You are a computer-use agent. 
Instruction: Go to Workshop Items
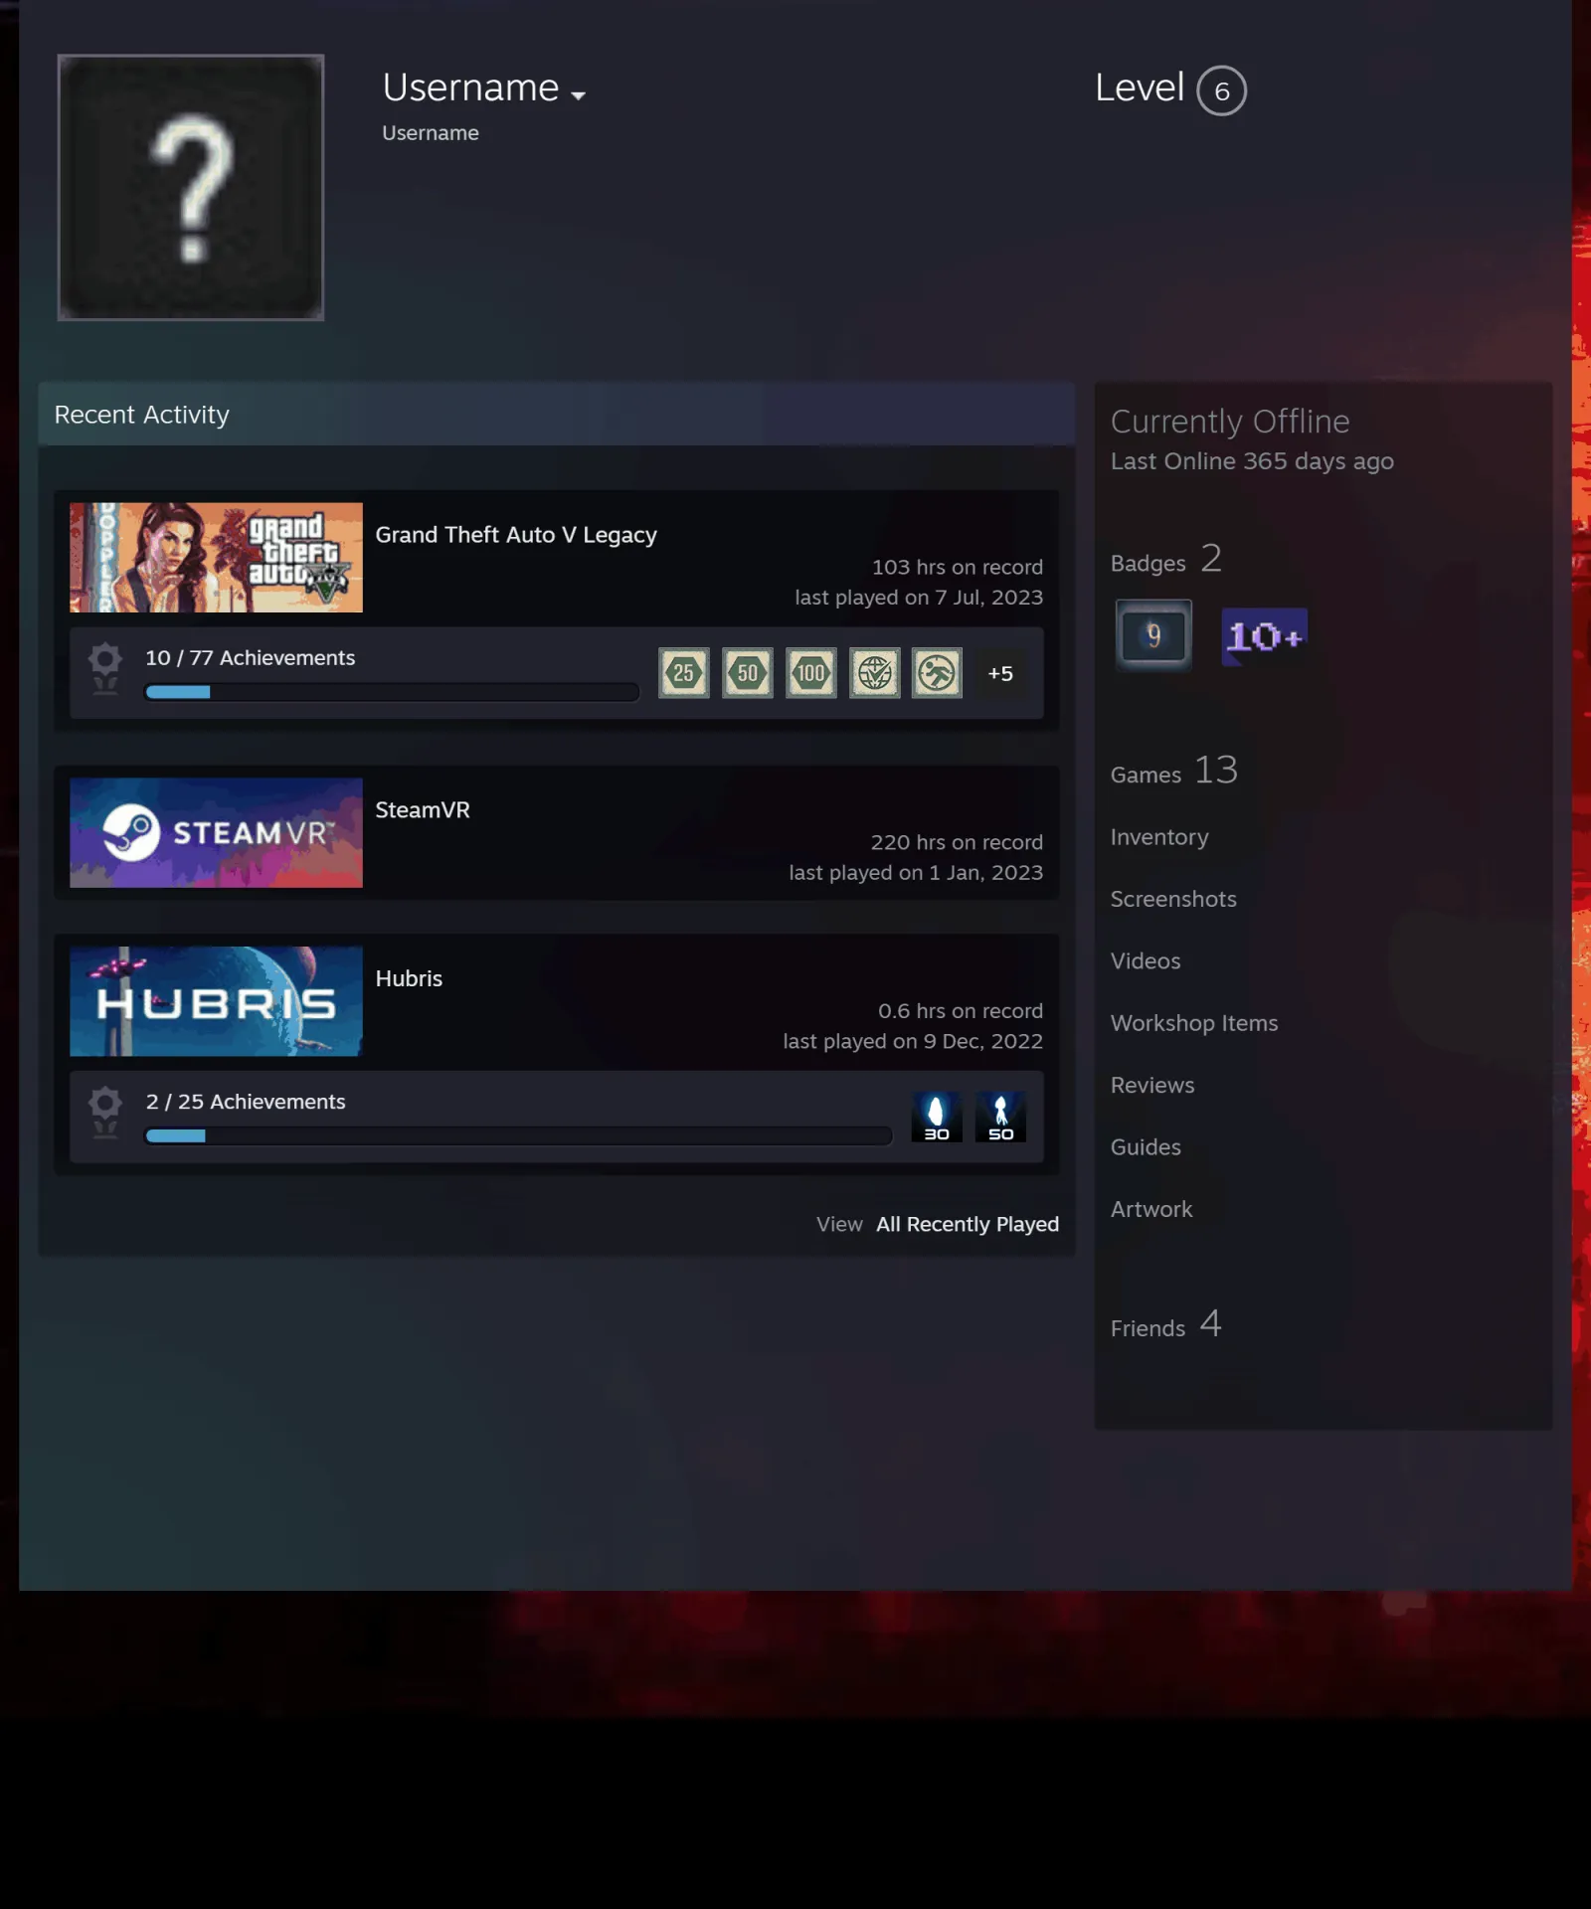[x=1194, y=1023]
